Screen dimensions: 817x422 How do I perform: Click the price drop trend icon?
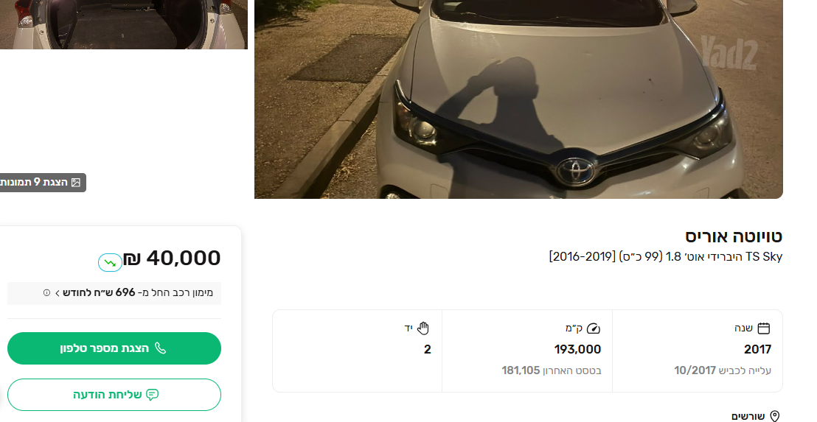[x=110, y=263]
